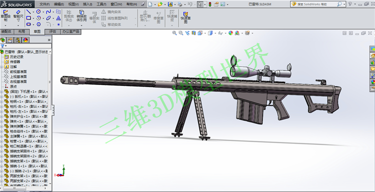This screenshot has height=192, width=375.
Task: Open the Help question-mark dropdown arrow
Action: 355,4
